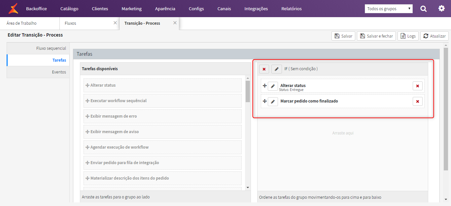
Task: Click move handle of Marcar pedido como finalizado
Action: click(x=264, y=101)
